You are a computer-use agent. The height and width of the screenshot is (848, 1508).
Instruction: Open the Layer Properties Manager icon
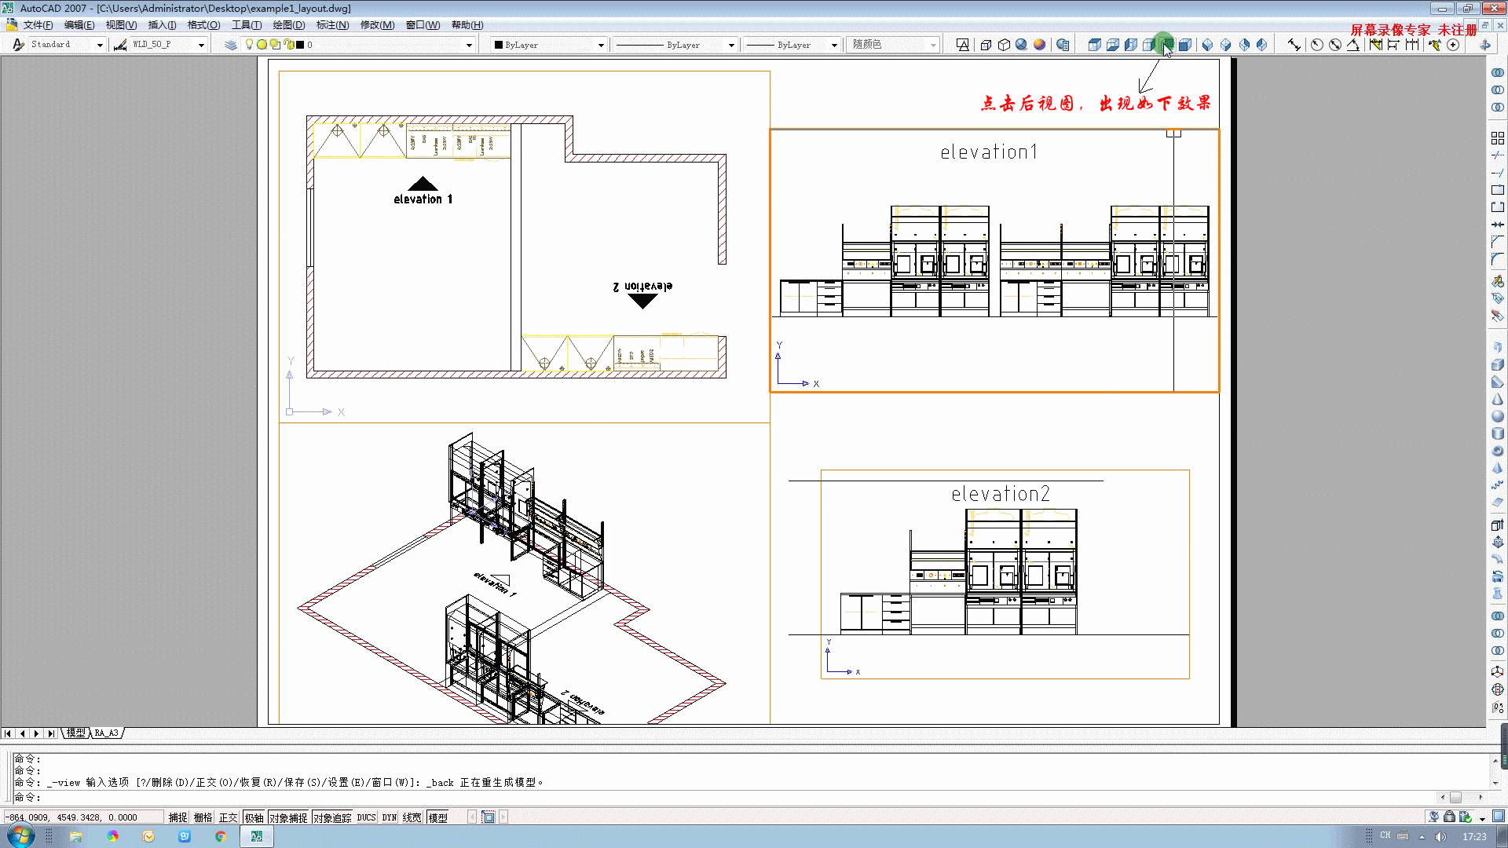230,45
